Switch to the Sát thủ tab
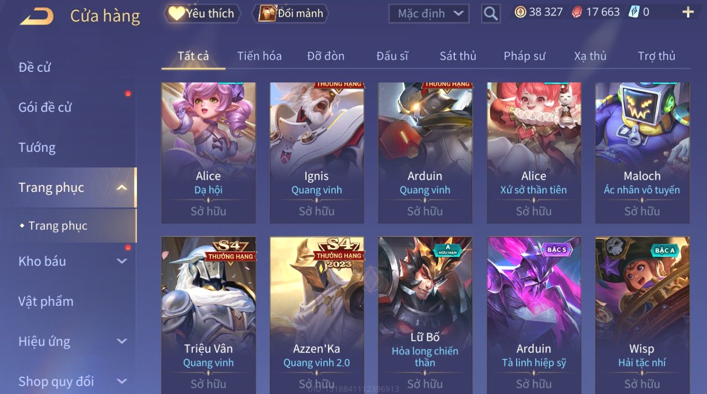 [x=458, y=56]
